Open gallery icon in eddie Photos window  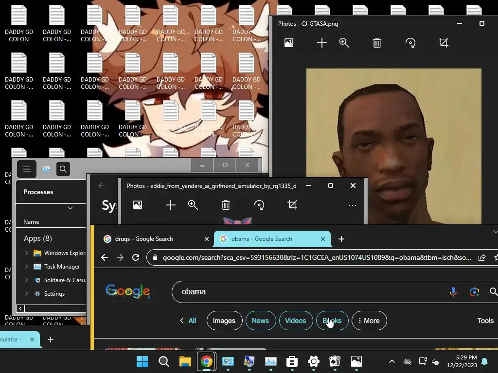pyautogui.click(x=138, y=205)
